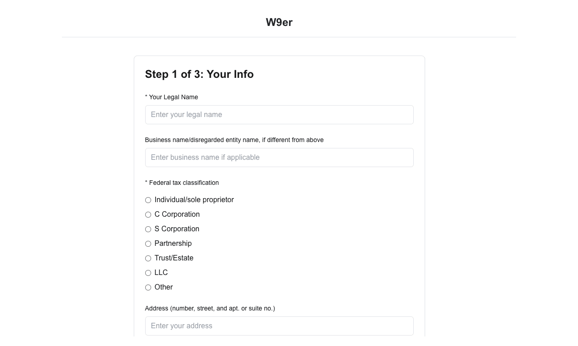578x346 pixels.
Task: Focus the 'Enter your legal name' field
Action: [x=279, y=115]
